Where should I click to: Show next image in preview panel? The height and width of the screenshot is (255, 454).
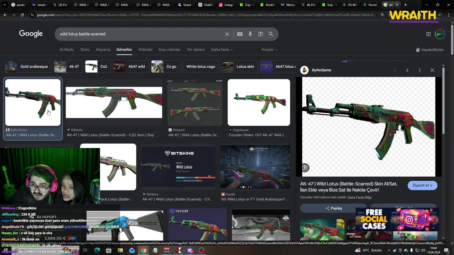click(x=407, y=70)
